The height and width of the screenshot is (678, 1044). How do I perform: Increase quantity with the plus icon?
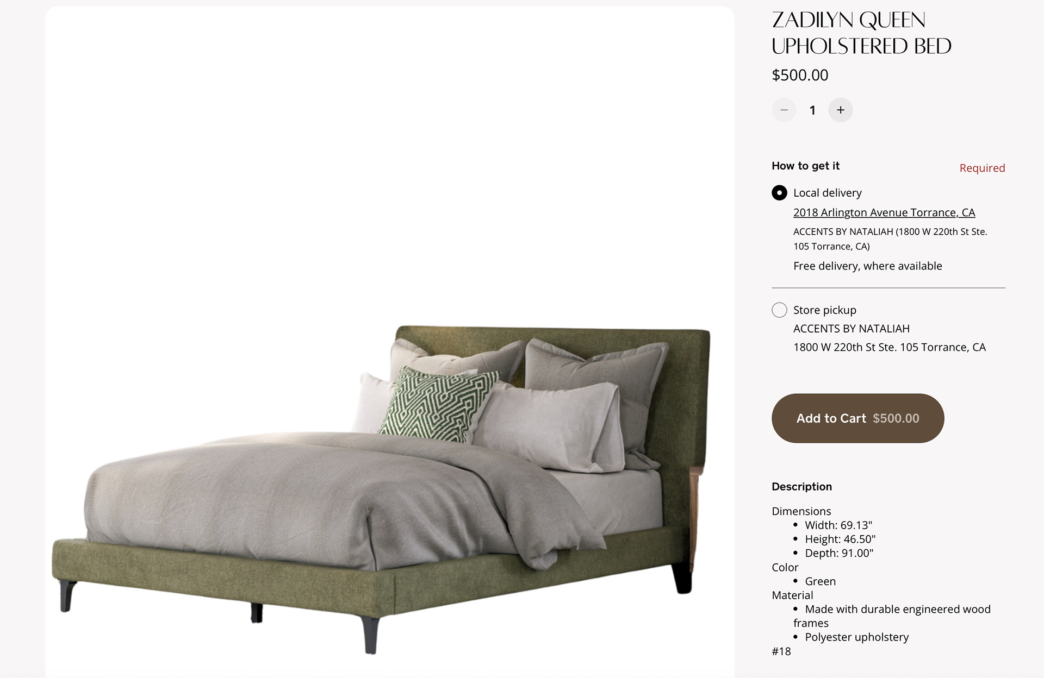(841, 110)
